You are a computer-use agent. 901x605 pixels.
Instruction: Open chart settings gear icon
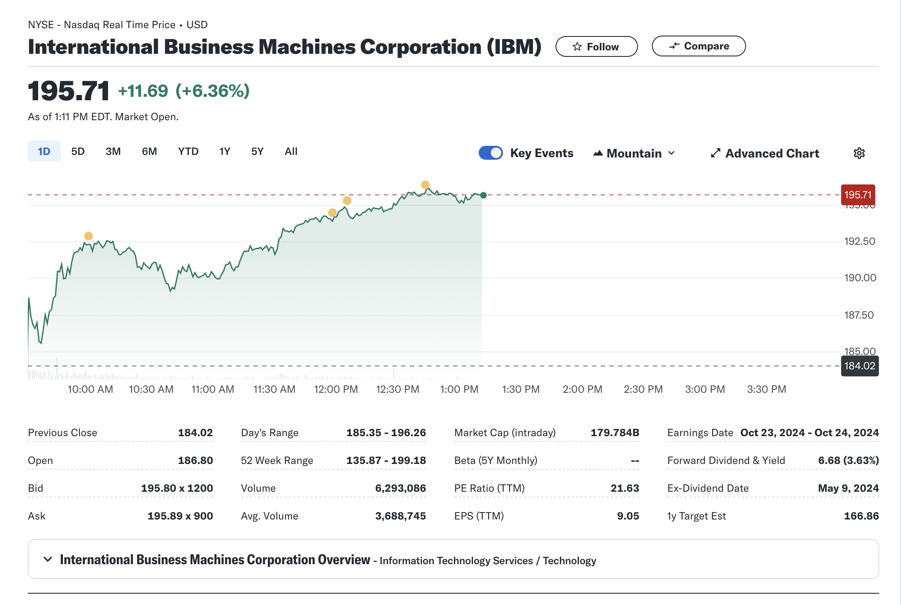click(x=859, y=153)
